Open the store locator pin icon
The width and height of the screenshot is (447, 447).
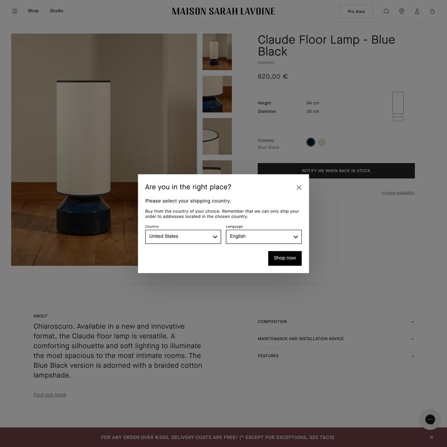[402, 11]
